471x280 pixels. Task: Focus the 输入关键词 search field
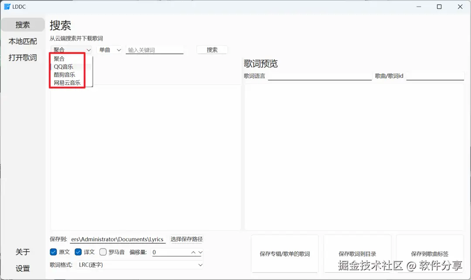point(154,50)
